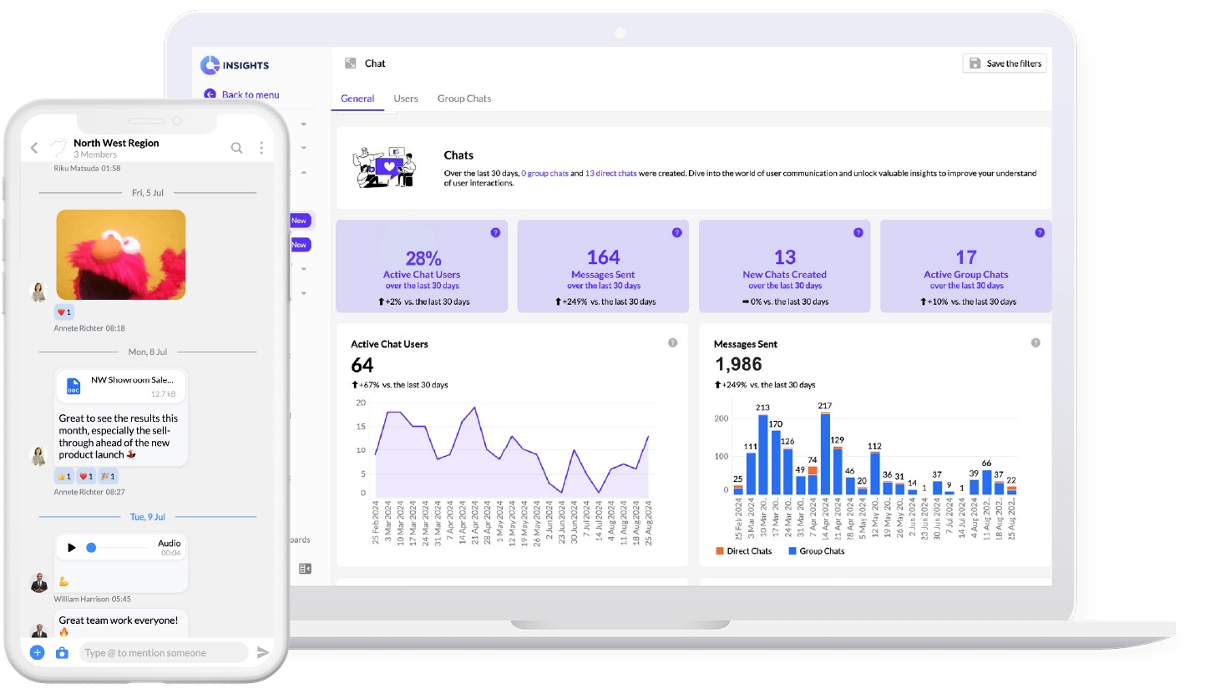Screen dimensions: 1205x694
Task: Click the Save the filters button
Action: (1005, 63)
